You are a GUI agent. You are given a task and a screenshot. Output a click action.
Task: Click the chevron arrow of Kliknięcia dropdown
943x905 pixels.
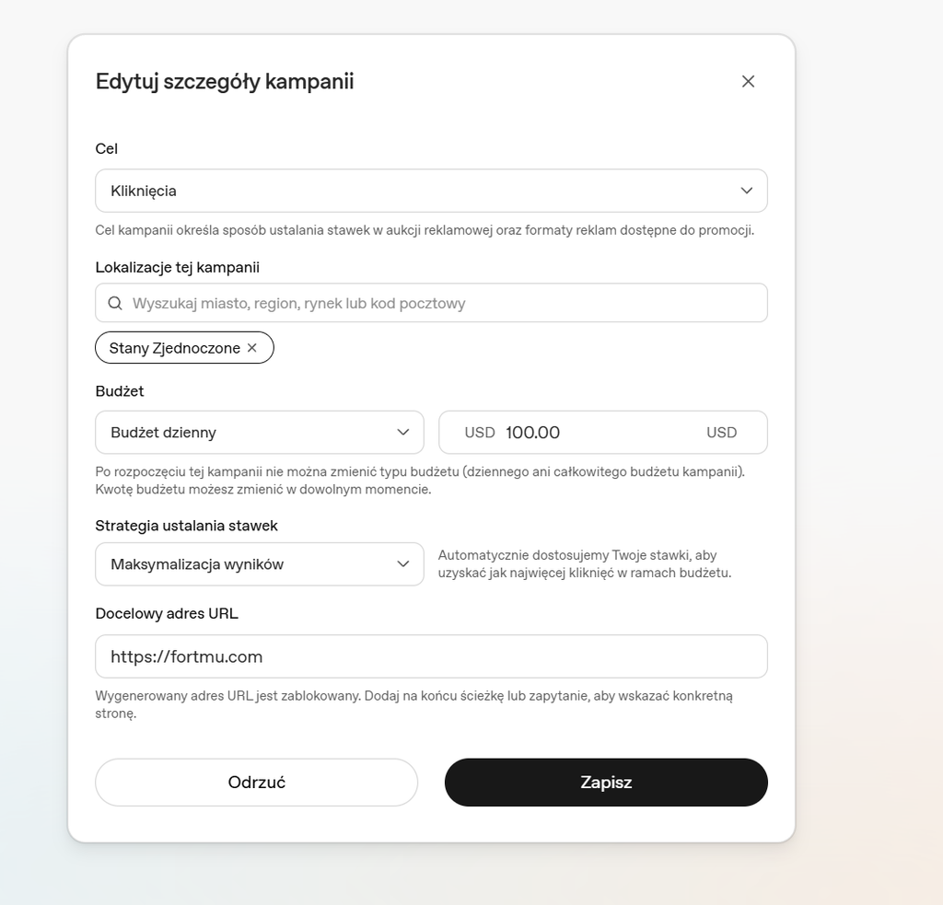(746, 191)
